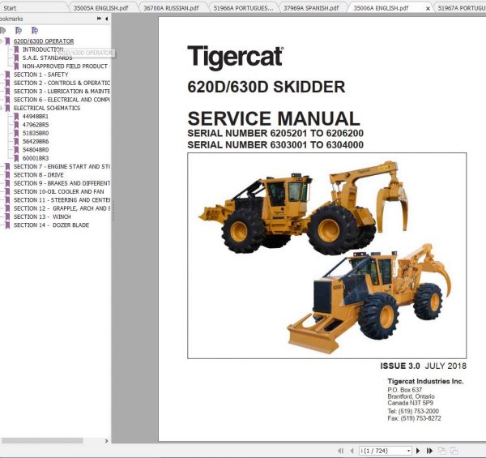Image resolution: width=486 pixels, height=458 pixels.
Task: Open the SECTION 8 - DRIVE bookmark
Action: pos(39,175)
